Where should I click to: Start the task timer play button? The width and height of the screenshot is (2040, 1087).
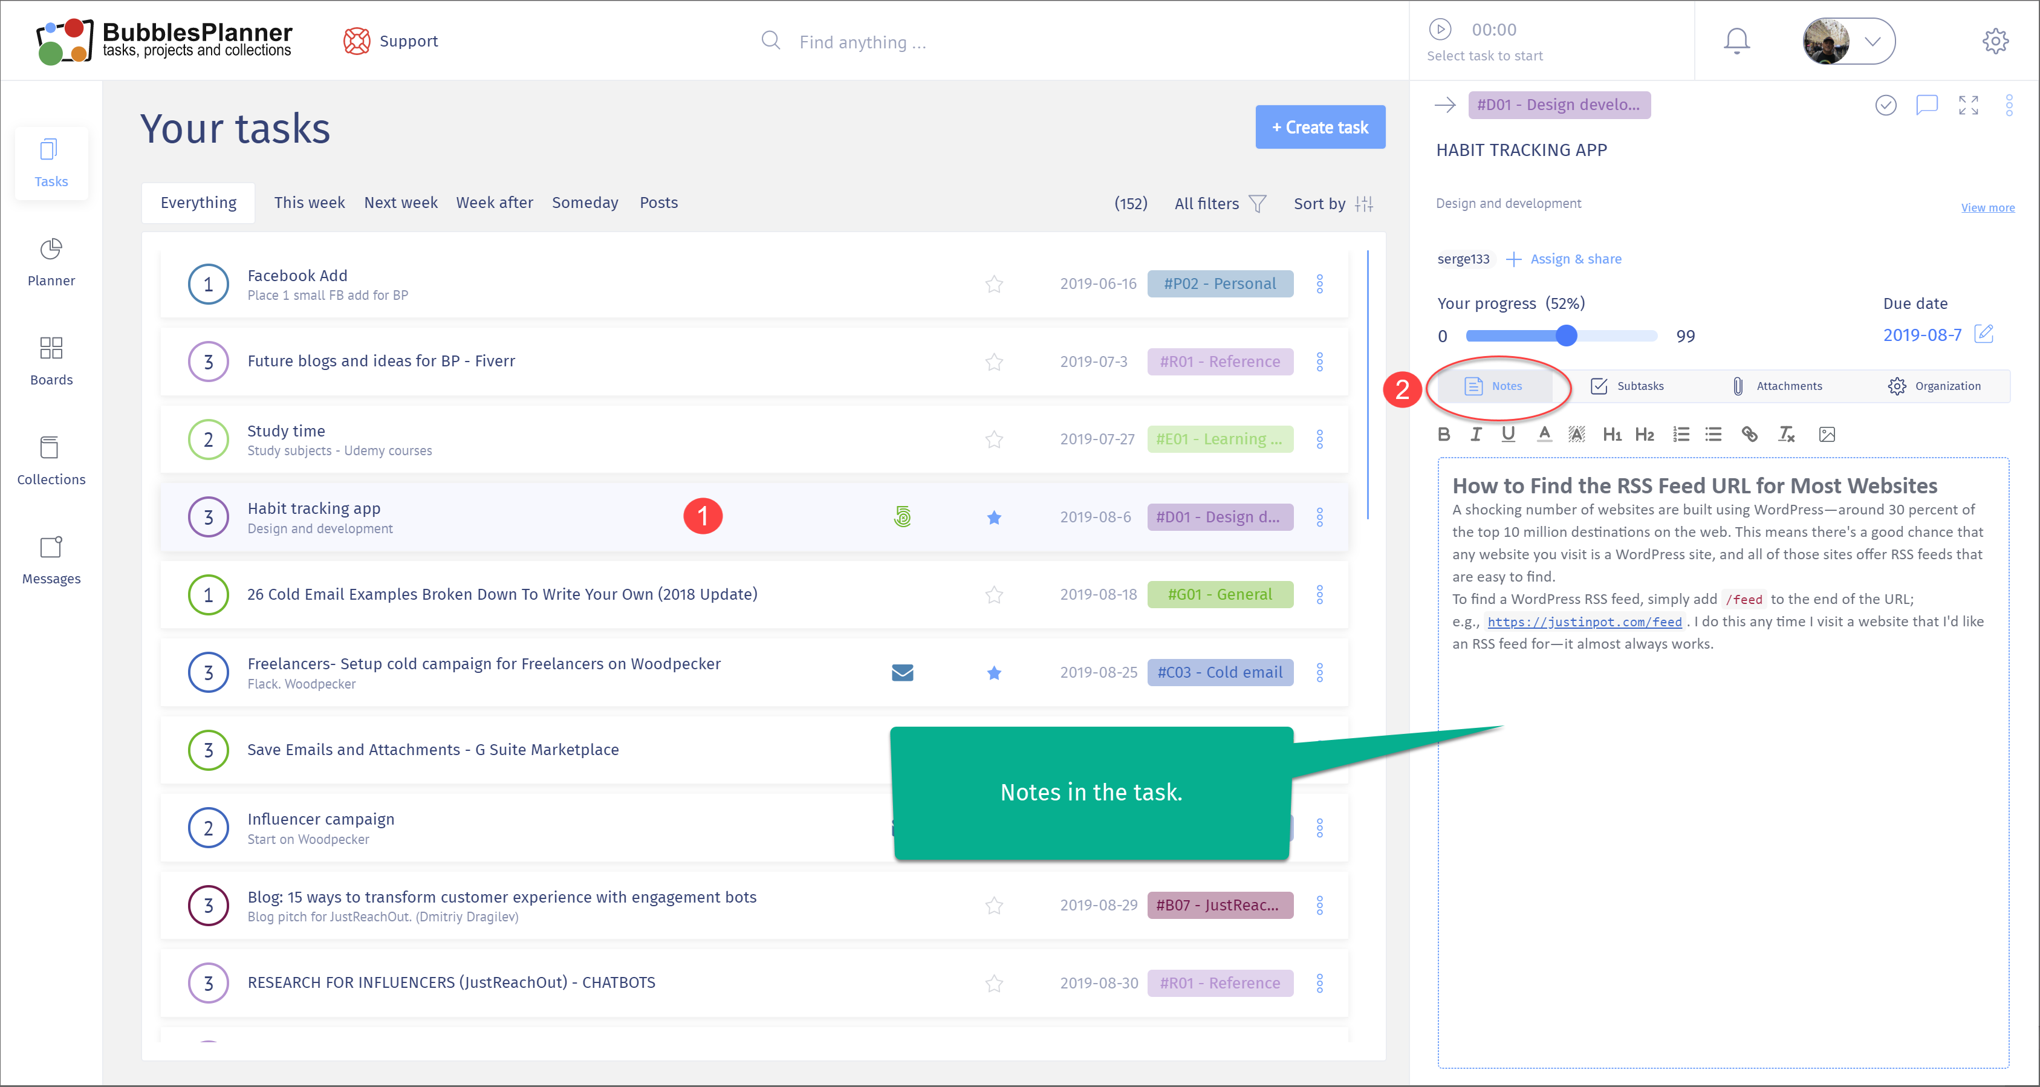[x=1439, y=29]
